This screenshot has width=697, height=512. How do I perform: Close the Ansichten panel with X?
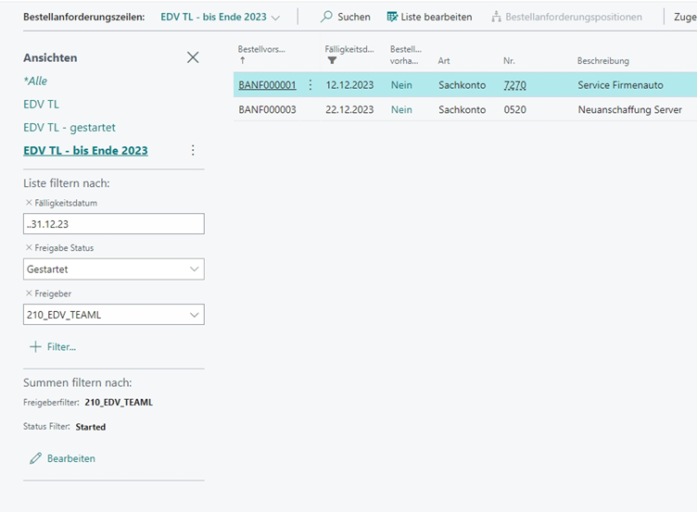(x=193, y=57)
